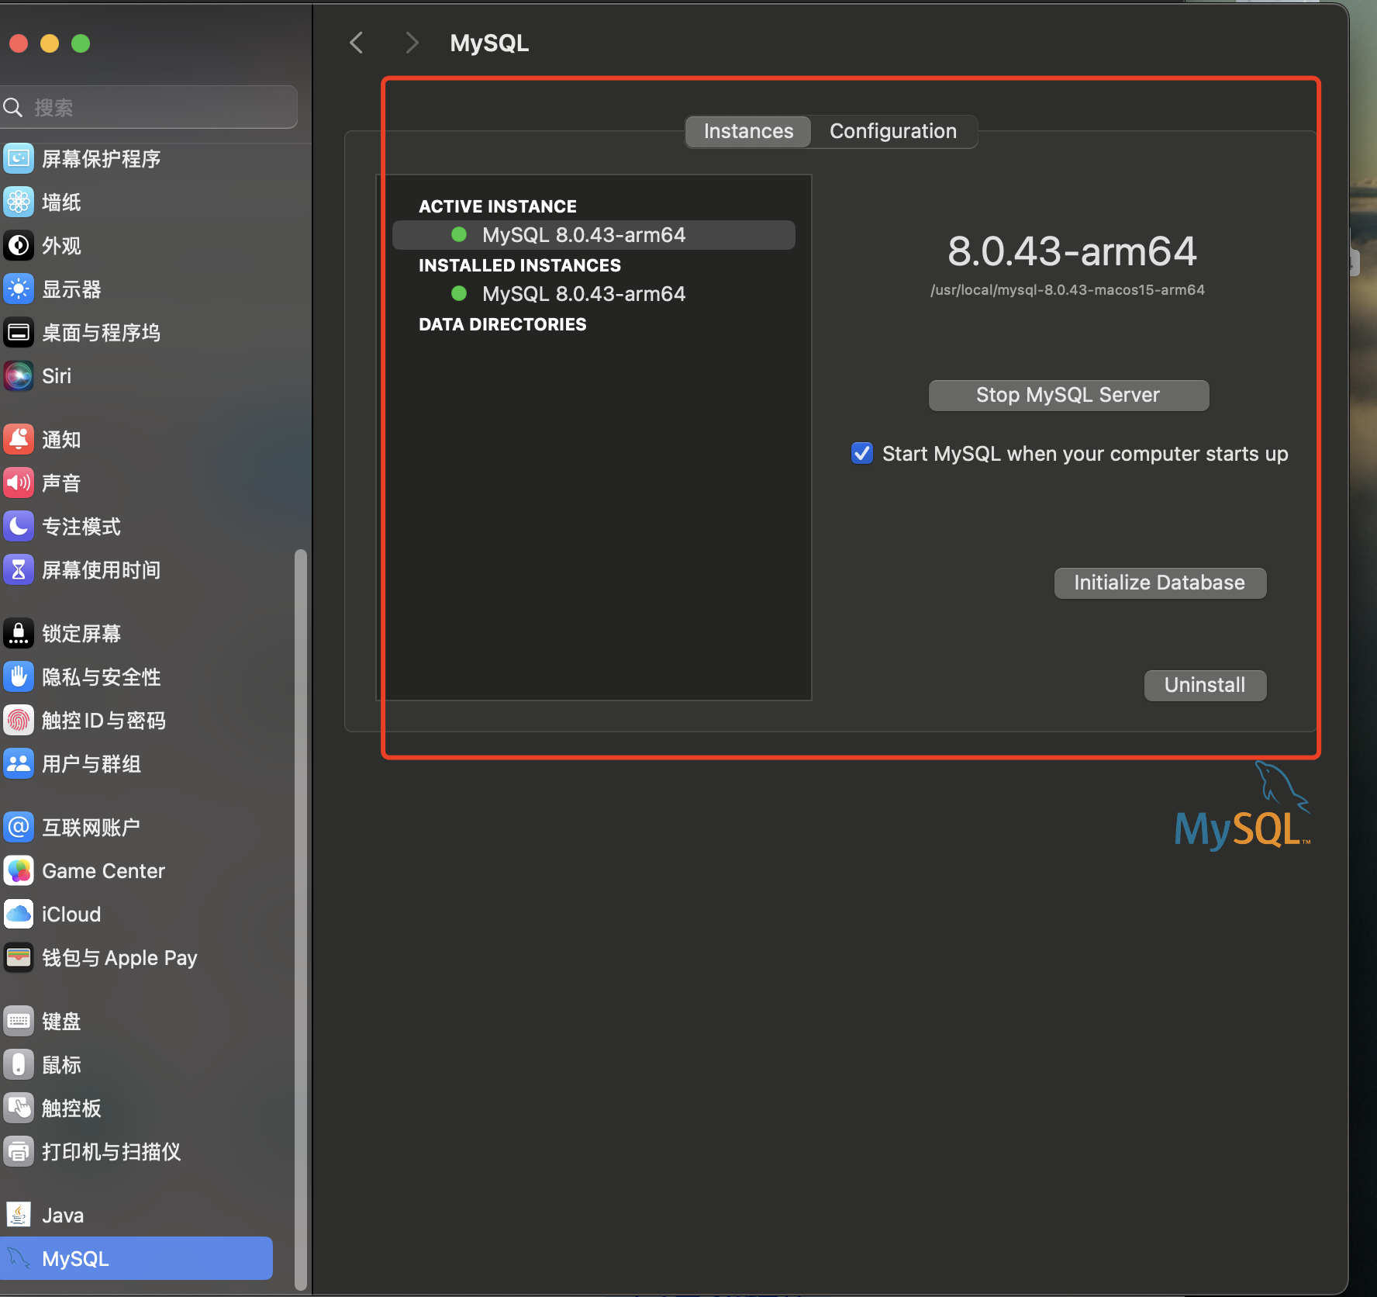Click the magnifier icon in search field

pyautogui.click(x=12, y=107)
